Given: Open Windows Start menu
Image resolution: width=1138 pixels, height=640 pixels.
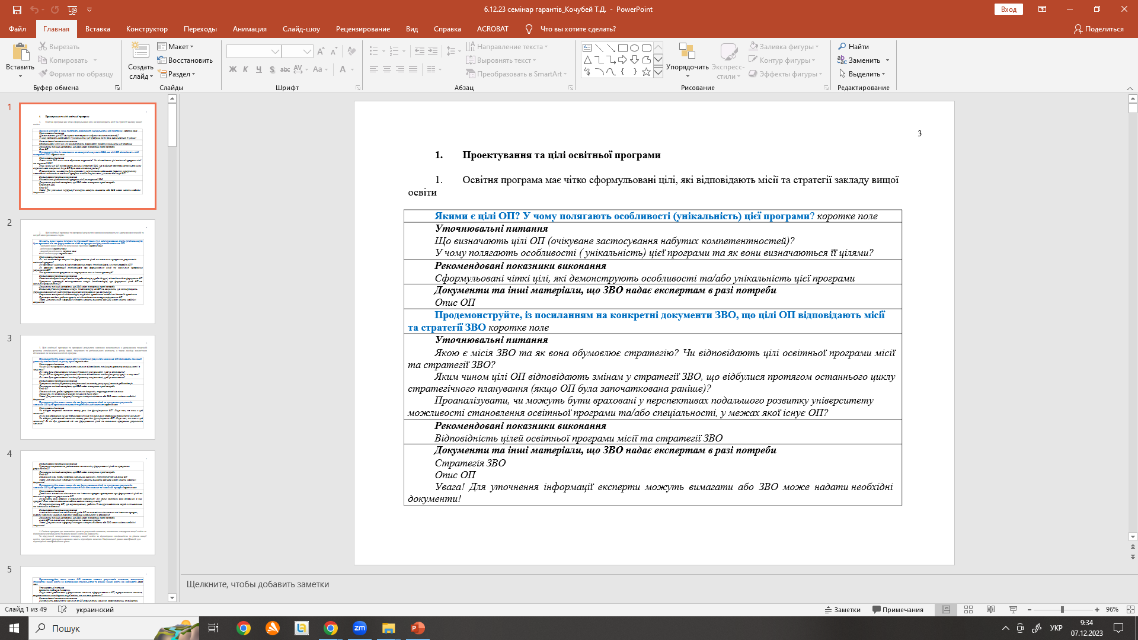Looking at the screenshot, I should pos(14,628).
